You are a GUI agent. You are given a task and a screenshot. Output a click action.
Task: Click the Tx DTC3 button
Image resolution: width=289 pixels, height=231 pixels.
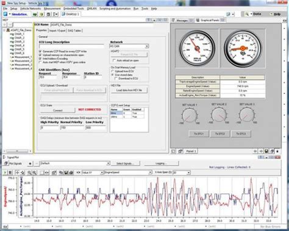pyautogui.click(x=241, y=133)
